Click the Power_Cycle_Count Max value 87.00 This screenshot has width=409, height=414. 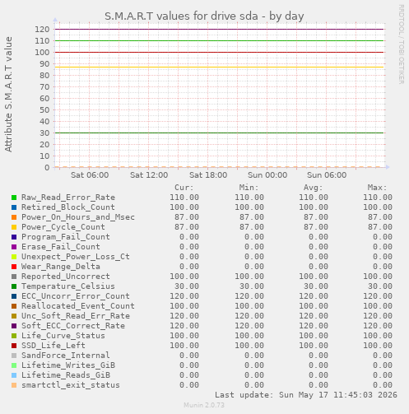click(x=380, y=227)
